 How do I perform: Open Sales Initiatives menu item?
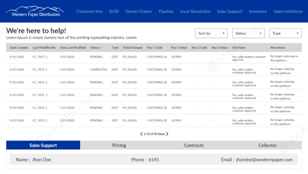pyautogui.click(x=288, y=11)
